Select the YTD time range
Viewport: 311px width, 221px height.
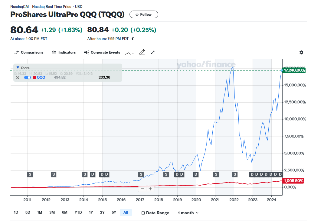(x=78, y=213)
